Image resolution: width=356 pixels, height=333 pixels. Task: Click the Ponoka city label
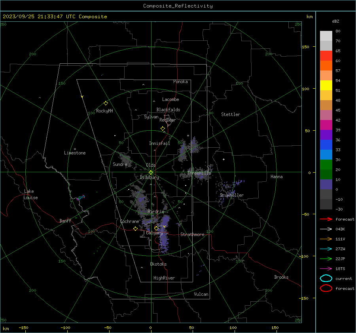180,82
